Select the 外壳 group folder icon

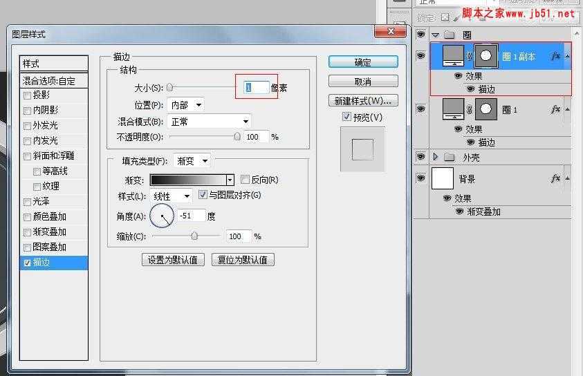pos(450,157)
